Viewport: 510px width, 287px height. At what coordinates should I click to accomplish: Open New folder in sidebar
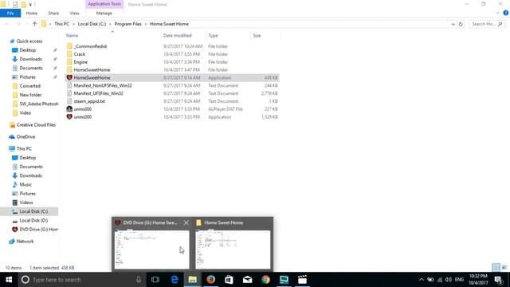tap(30, 95)
